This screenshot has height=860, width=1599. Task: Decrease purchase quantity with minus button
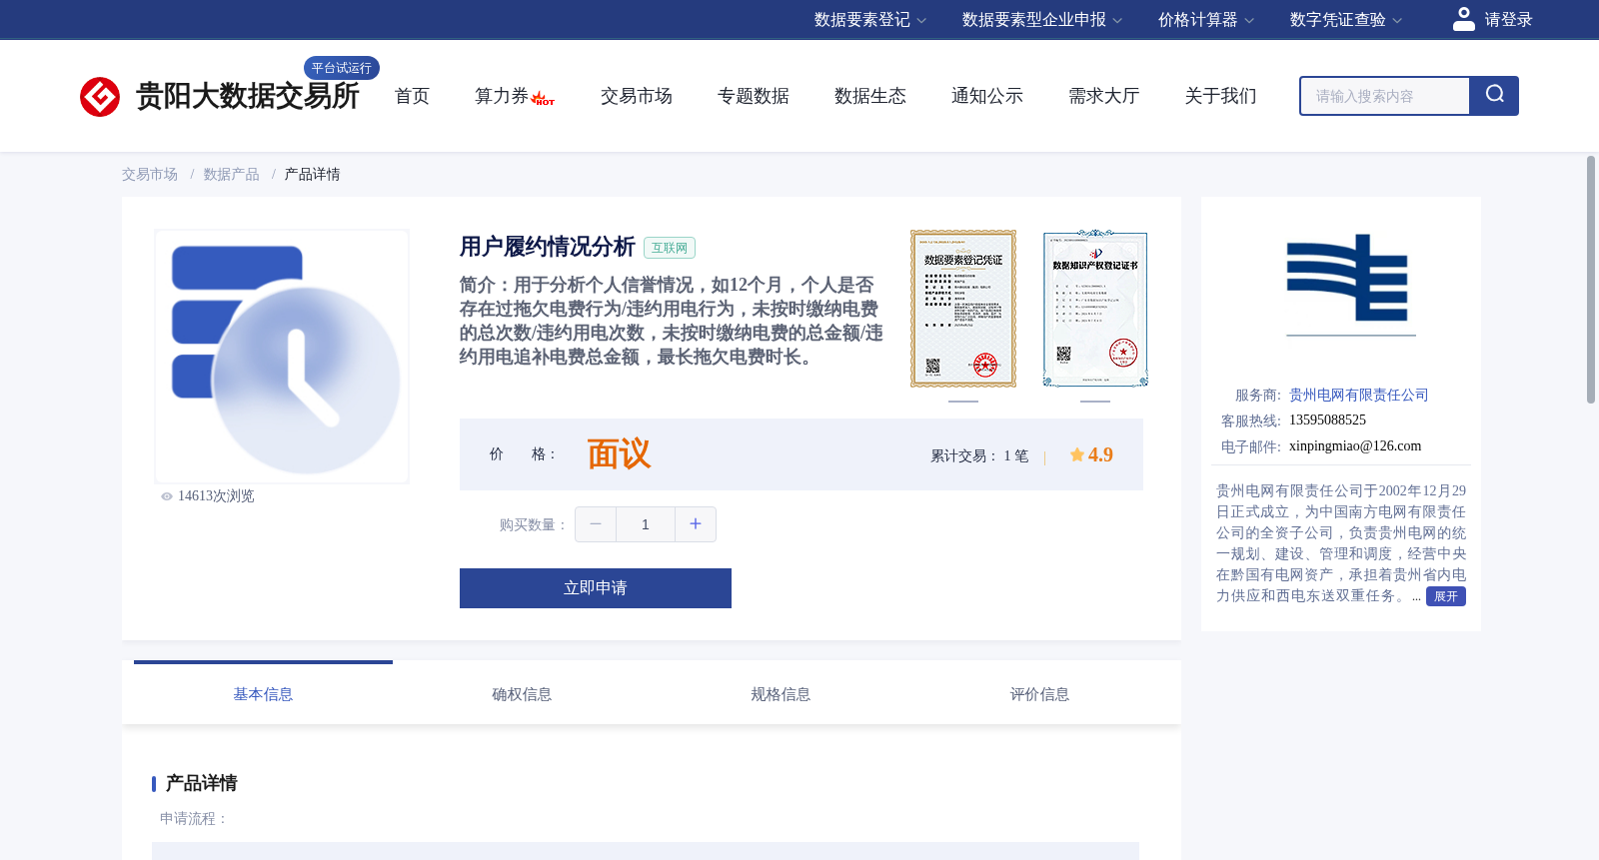[x=596, y=524]
